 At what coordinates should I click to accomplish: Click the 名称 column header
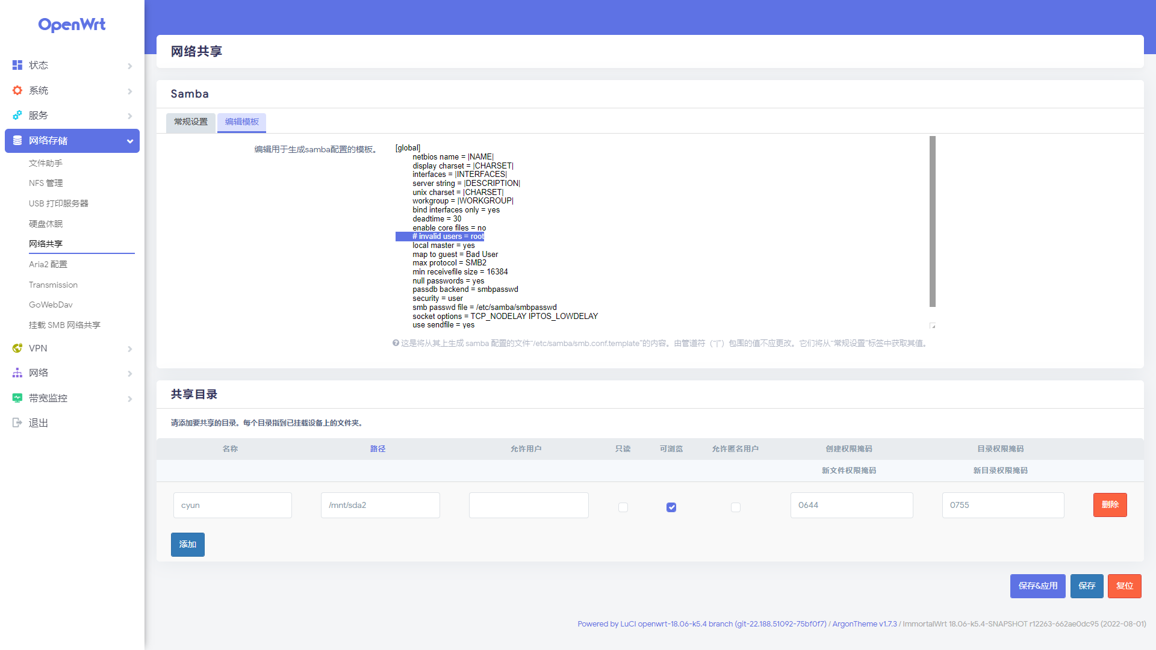[230, 449]
